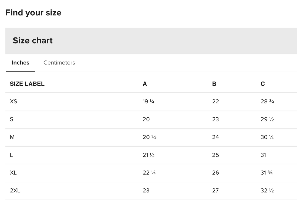Click the Find your size heading
Viewport: 297px width, 200px height.
[x=33, y=13]
